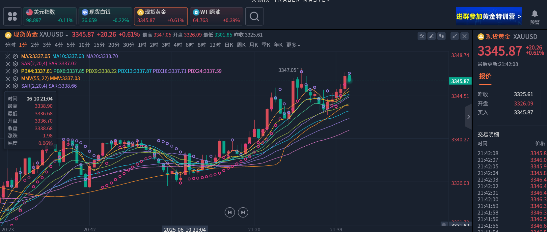Click the shrink chart arrows icon

point(455,36)
